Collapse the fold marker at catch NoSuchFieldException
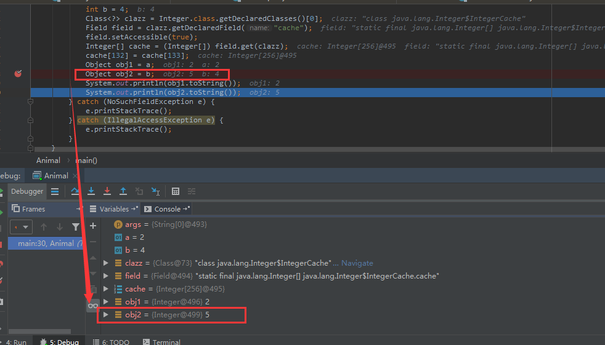Screen dimensions: 605x345 pos(30,101)
